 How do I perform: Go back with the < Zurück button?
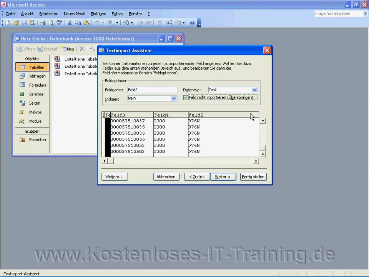pos(197,177)
